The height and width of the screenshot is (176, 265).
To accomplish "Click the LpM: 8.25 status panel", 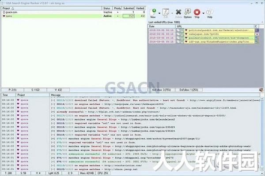I will 54,173.
